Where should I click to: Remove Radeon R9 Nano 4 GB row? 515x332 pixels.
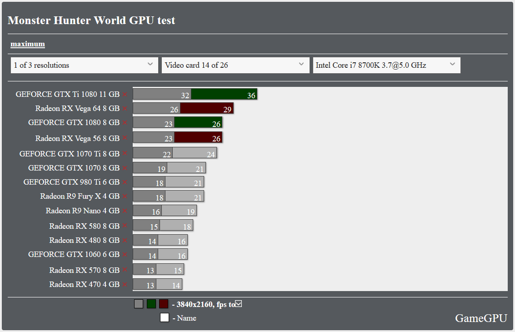(x=125, y=211)
